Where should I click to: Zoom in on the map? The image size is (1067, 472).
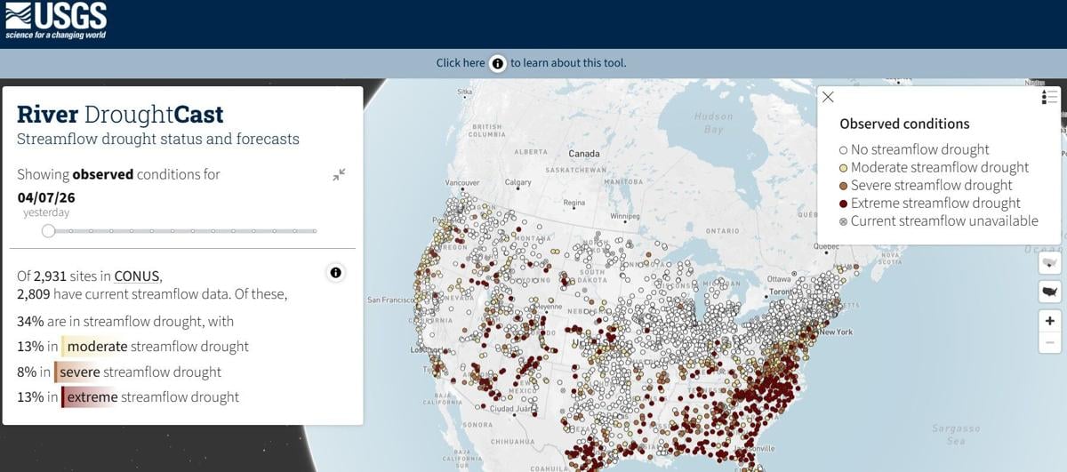coord(1050,321)
